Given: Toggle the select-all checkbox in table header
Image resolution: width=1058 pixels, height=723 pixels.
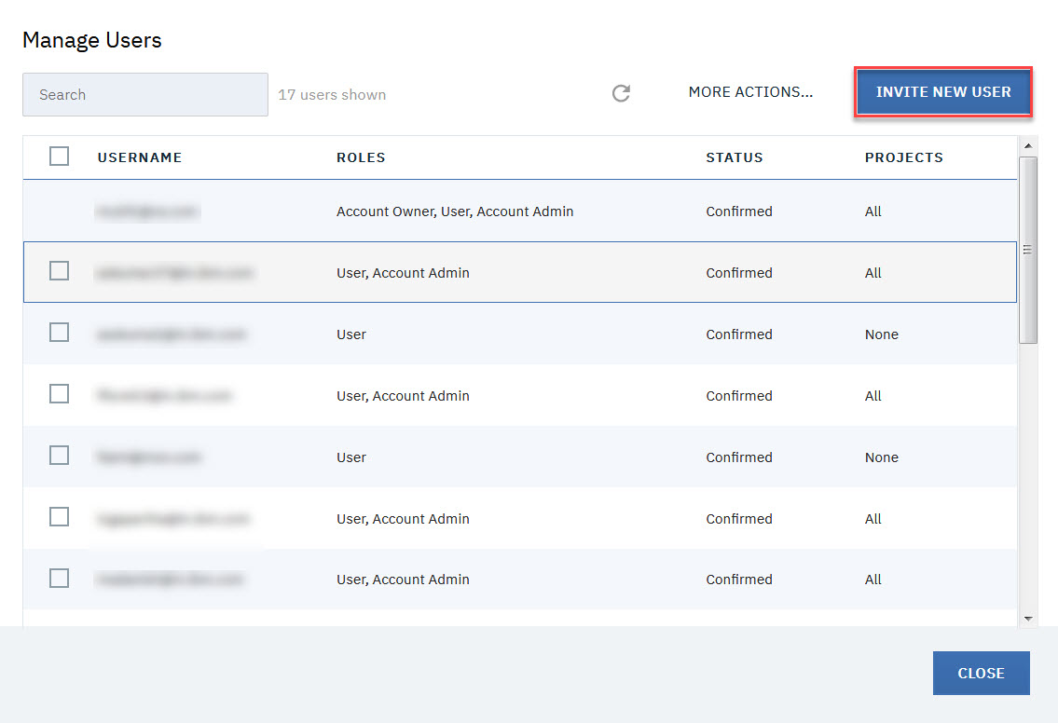Looking at the screenshot, I should 59,157.
